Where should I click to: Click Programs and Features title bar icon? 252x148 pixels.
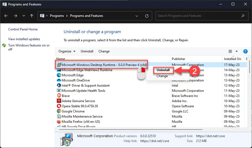tap(5, 4)
